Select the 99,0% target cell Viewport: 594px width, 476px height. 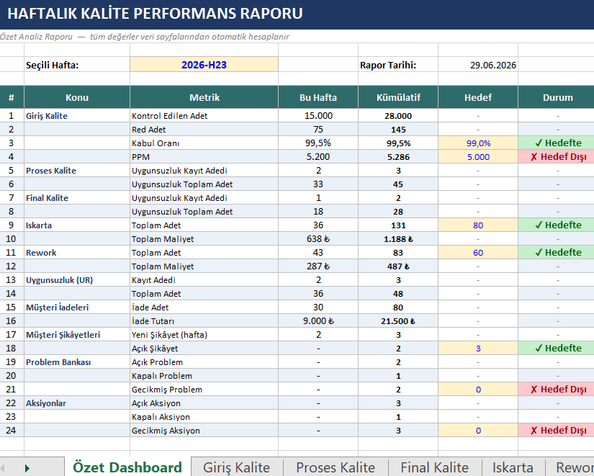(x=478, y=143)
